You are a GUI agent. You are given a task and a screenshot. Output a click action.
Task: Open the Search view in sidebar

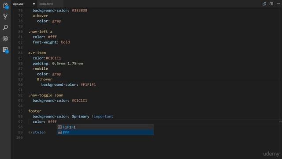pos(5,27)
